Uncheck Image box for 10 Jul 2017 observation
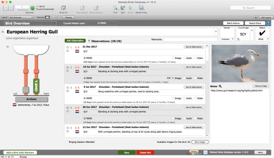 pos(173,78)
